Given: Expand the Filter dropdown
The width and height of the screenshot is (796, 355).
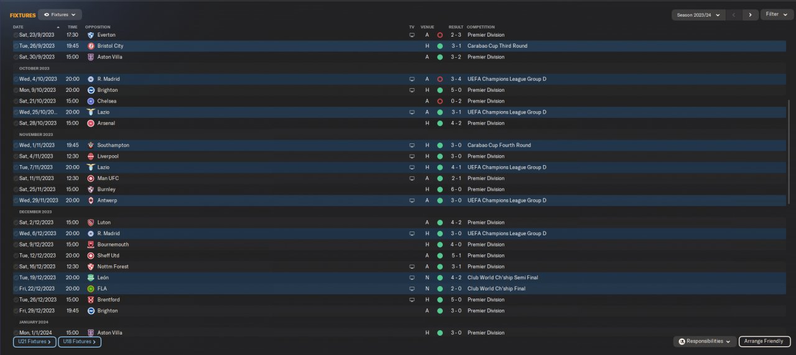Looking at the screenshot, I should pos(777,14).
